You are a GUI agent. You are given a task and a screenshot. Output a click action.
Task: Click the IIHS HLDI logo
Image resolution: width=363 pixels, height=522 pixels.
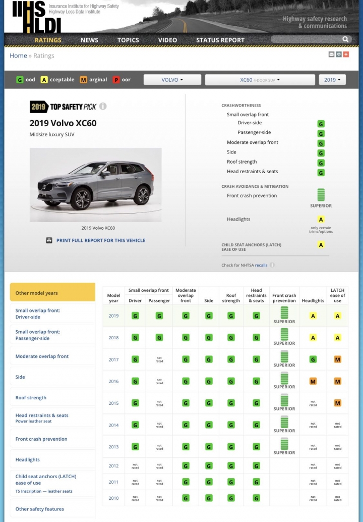pos(37,17)
